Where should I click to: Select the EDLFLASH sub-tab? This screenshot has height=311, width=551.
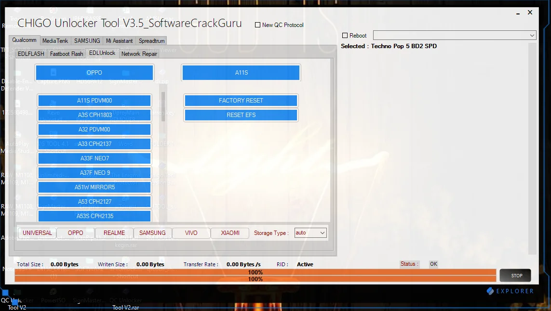coord(31,54)
